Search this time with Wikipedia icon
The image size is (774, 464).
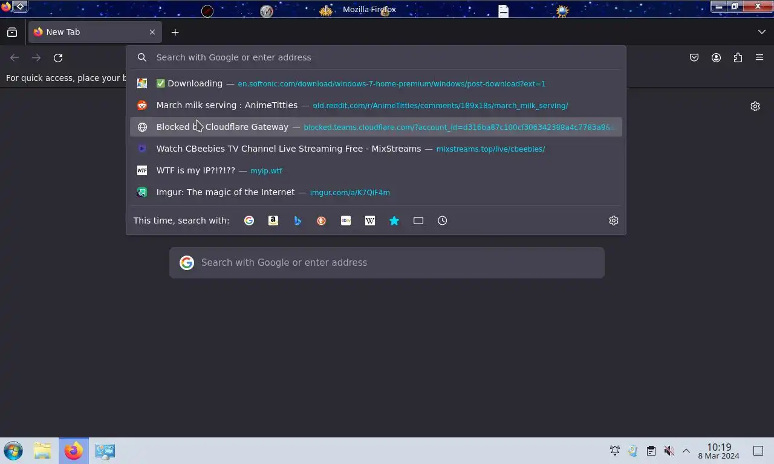370,221
